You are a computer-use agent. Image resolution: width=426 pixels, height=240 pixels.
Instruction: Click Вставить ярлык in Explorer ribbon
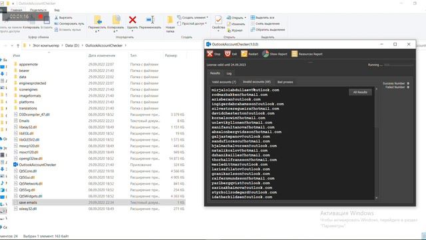tap(67, 29)
